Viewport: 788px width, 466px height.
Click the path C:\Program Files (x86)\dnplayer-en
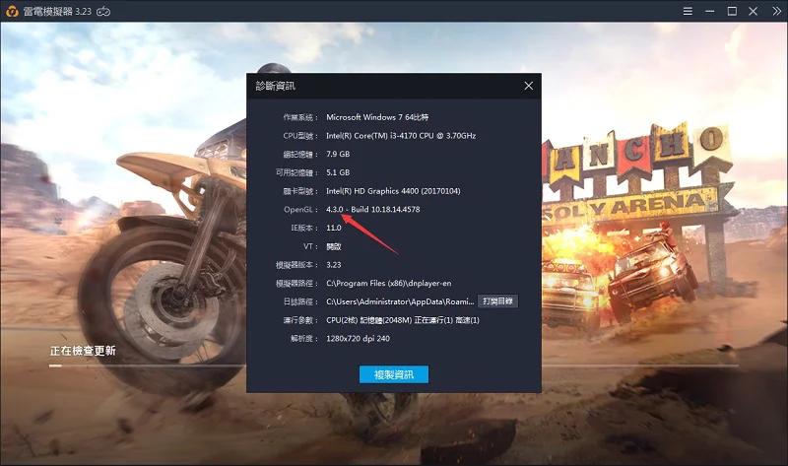(x=388, y=283)
